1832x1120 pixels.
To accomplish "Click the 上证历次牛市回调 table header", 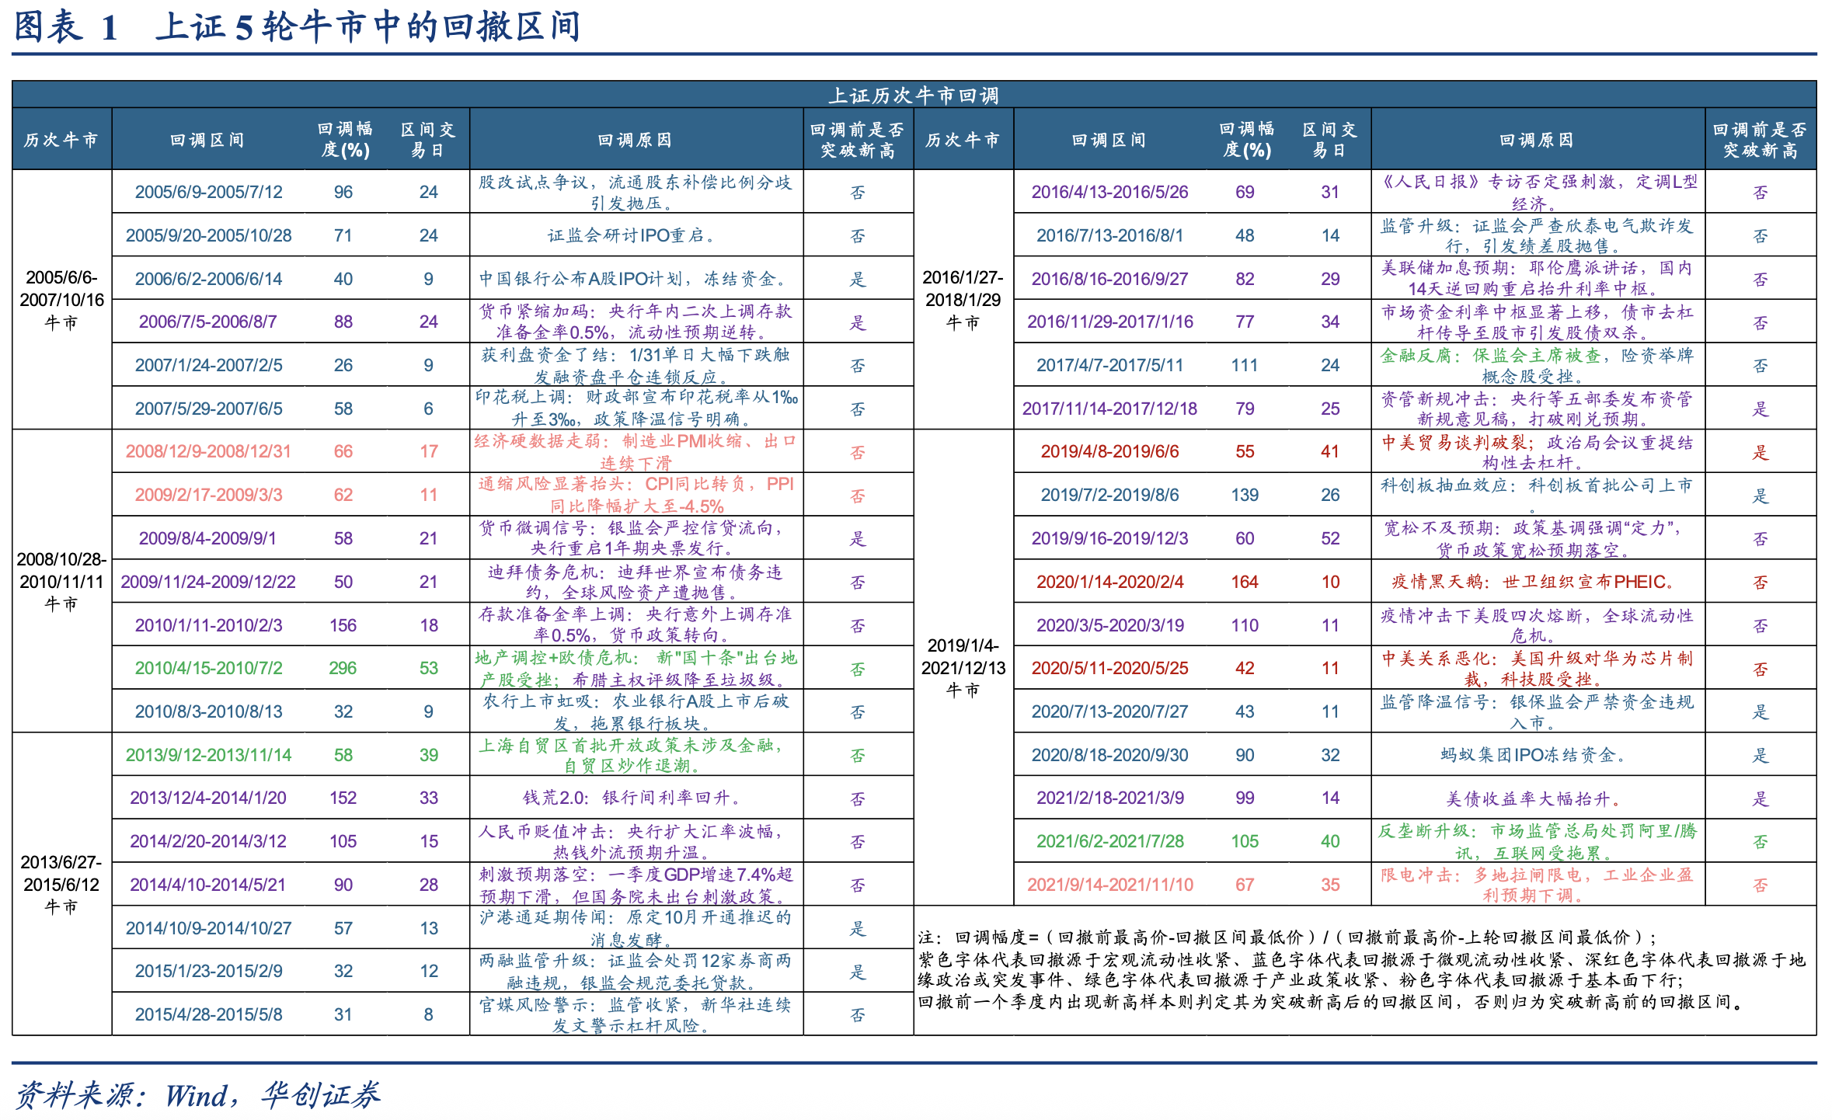I will click(x=913, y=95).
